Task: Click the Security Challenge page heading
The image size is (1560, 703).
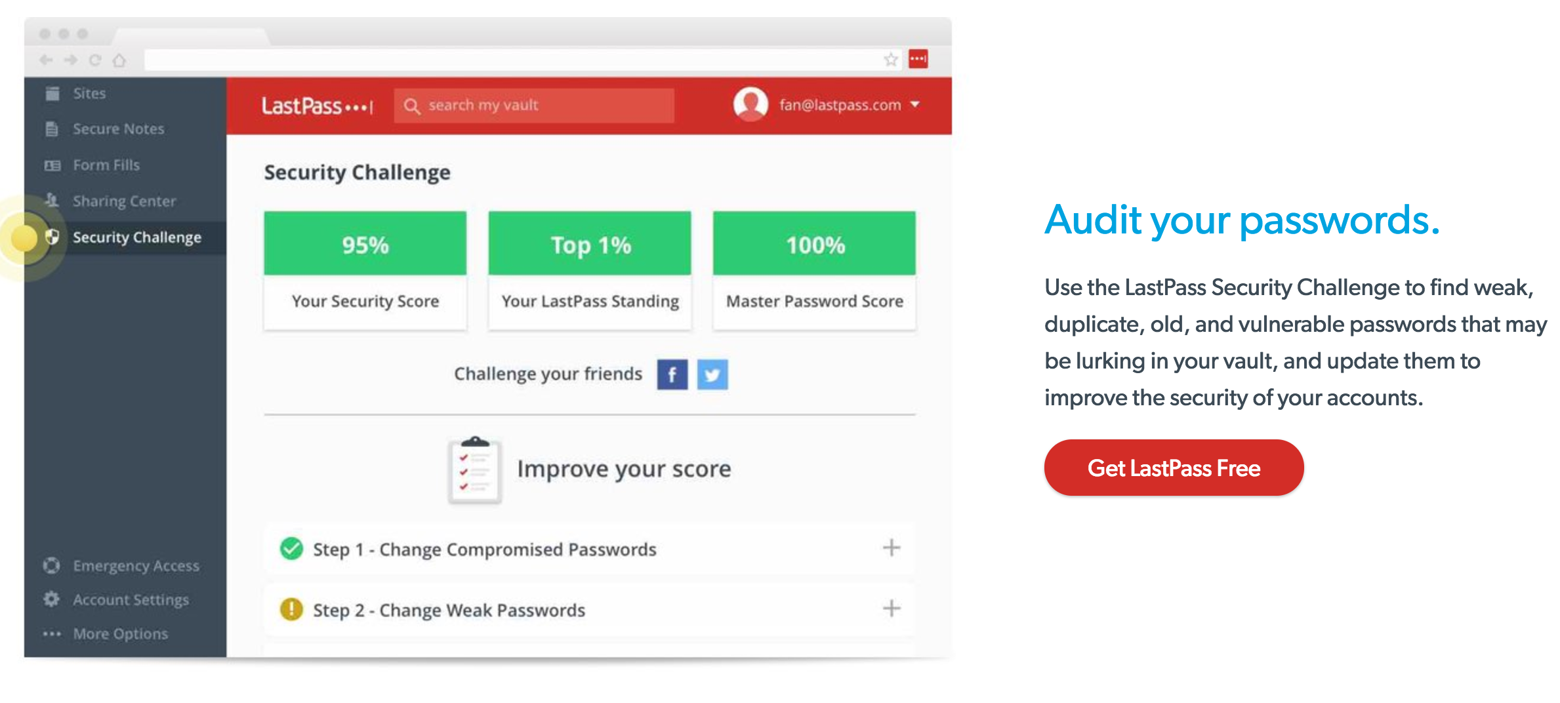Action: [x=357, y=172]
